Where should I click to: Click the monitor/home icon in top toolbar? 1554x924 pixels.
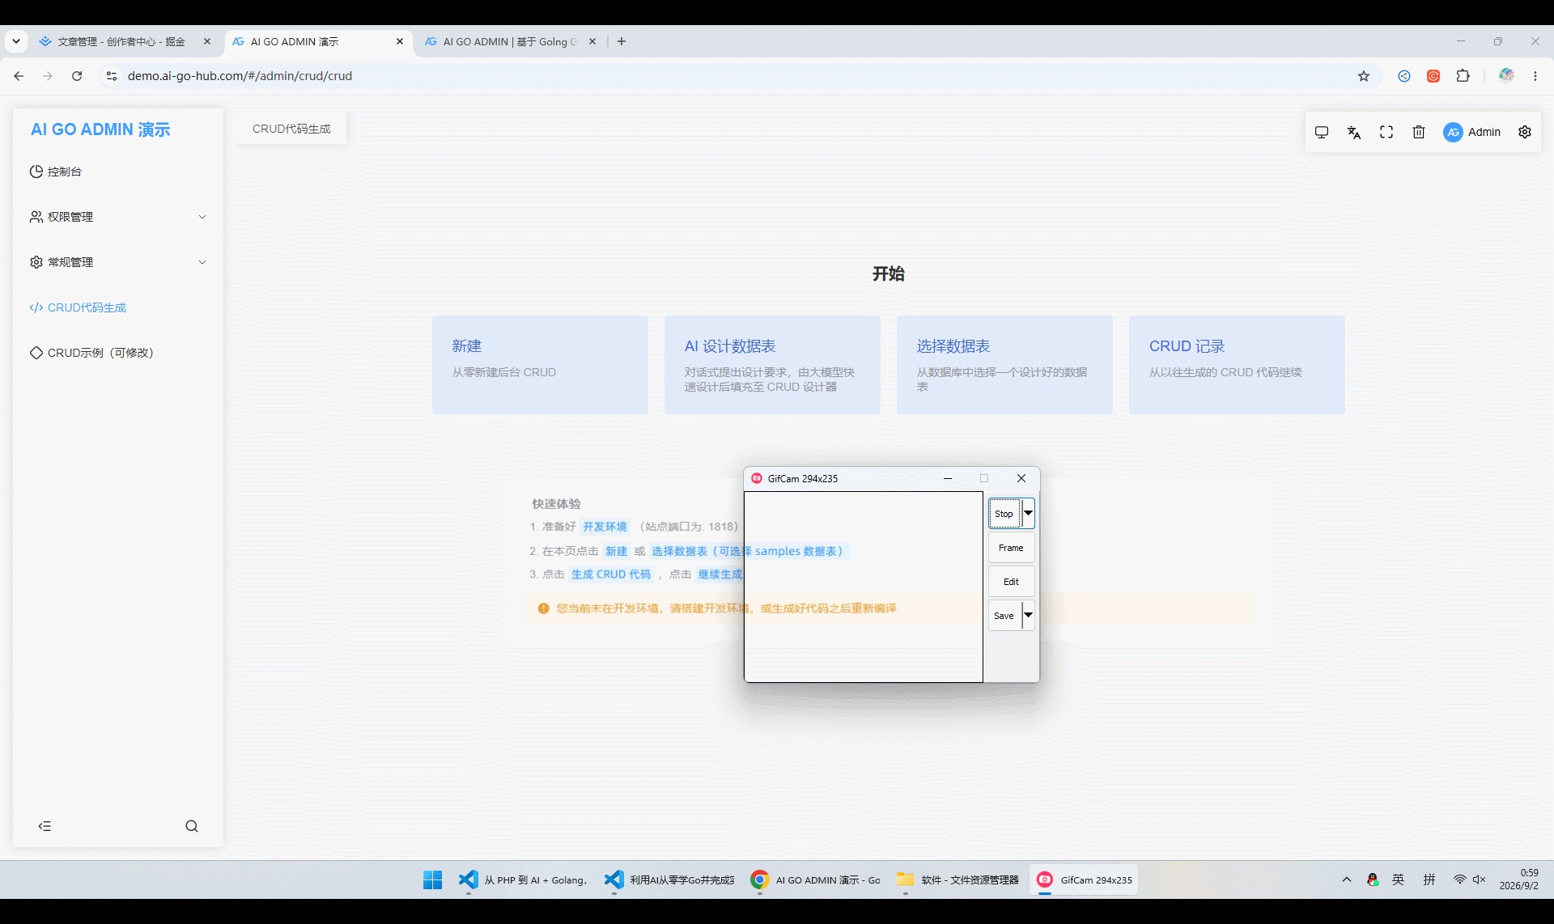click(1322, 132)
